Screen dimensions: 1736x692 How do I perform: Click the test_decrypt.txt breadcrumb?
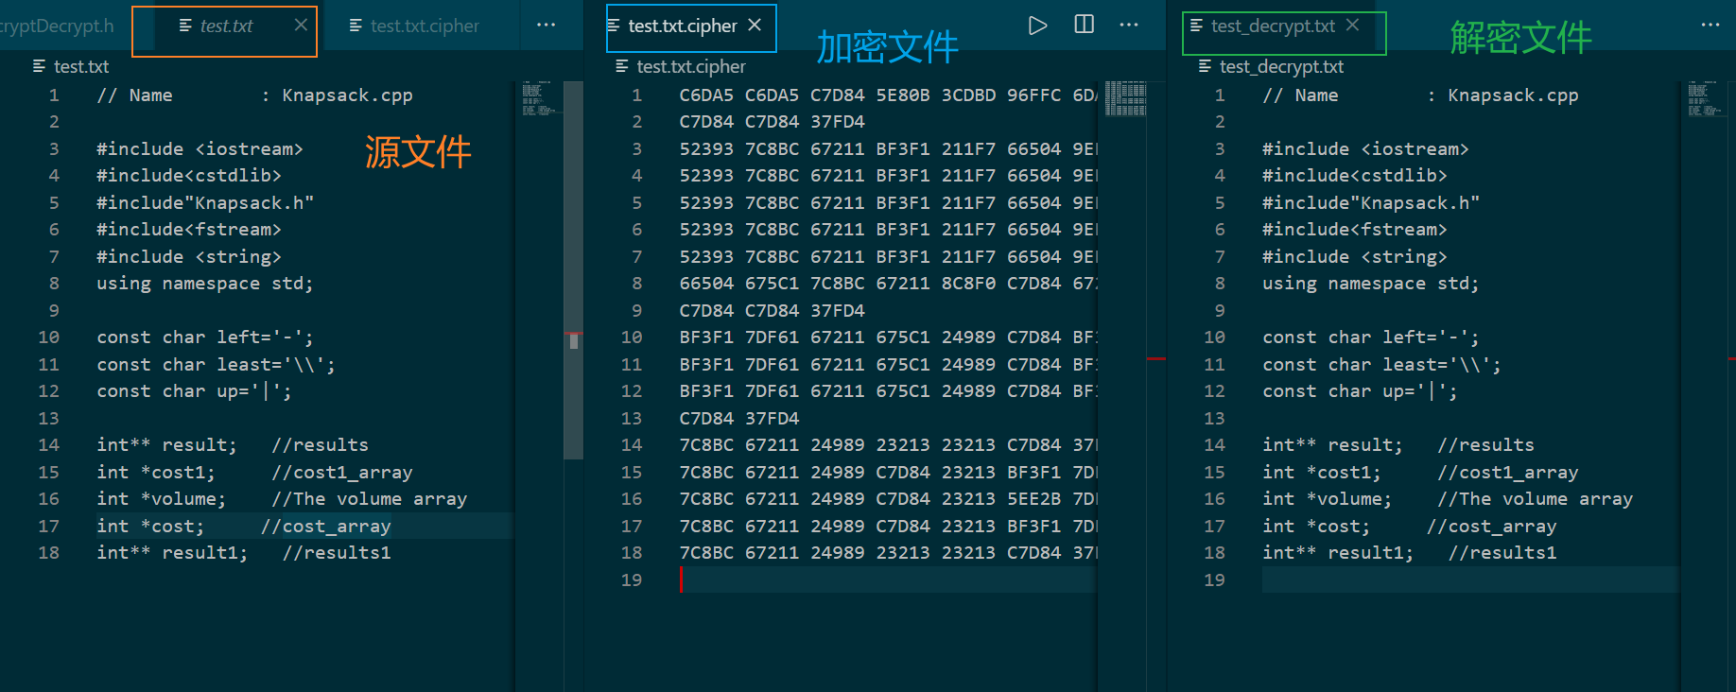[x=1281, y=66]
